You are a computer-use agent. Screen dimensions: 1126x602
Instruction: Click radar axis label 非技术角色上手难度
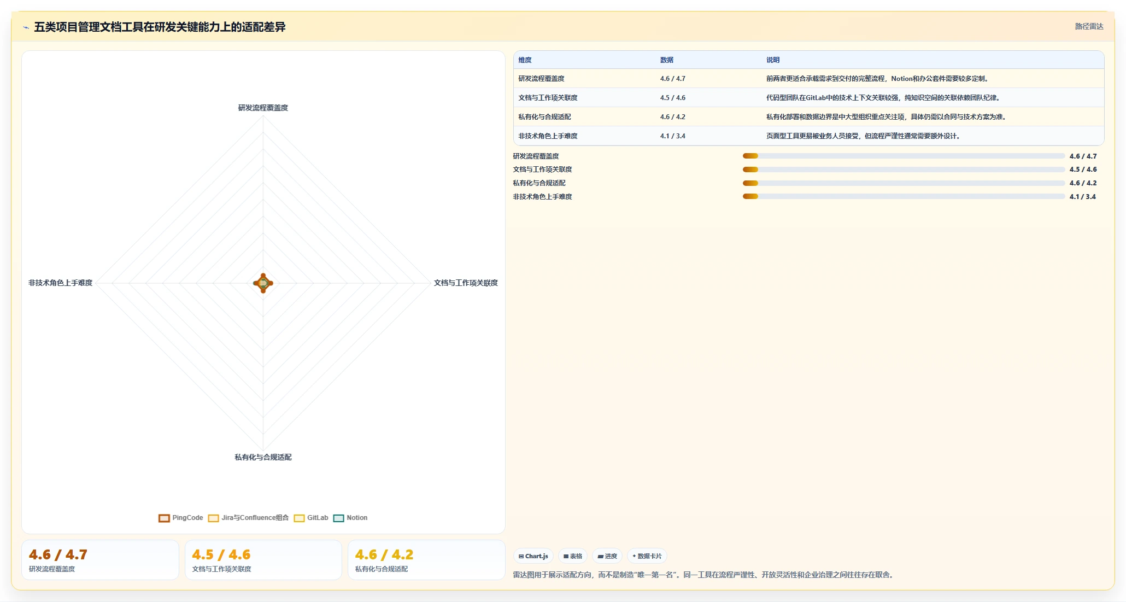click(60, 283)
